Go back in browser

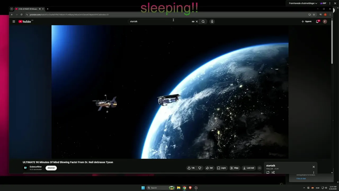(x=12, y=15)
